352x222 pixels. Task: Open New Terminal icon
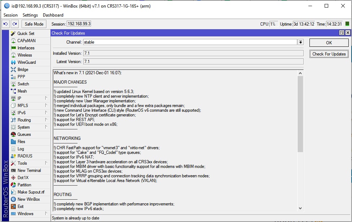pyautogui.click(x=13, y=170)
